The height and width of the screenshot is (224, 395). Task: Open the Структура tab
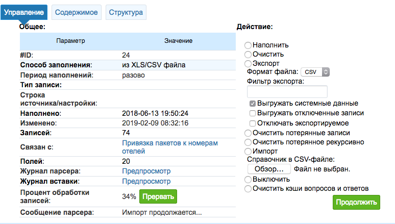coord(126,12)
